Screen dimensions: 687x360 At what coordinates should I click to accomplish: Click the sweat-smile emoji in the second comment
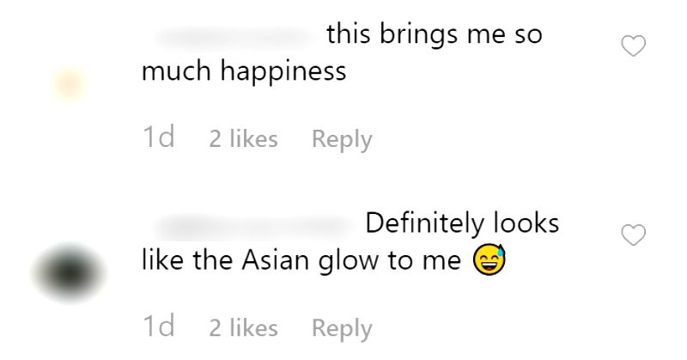pos(489,260)
